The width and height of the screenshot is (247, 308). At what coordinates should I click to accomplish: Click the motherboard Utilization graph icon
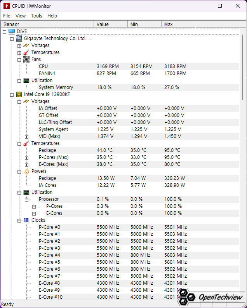pos(26,80)
